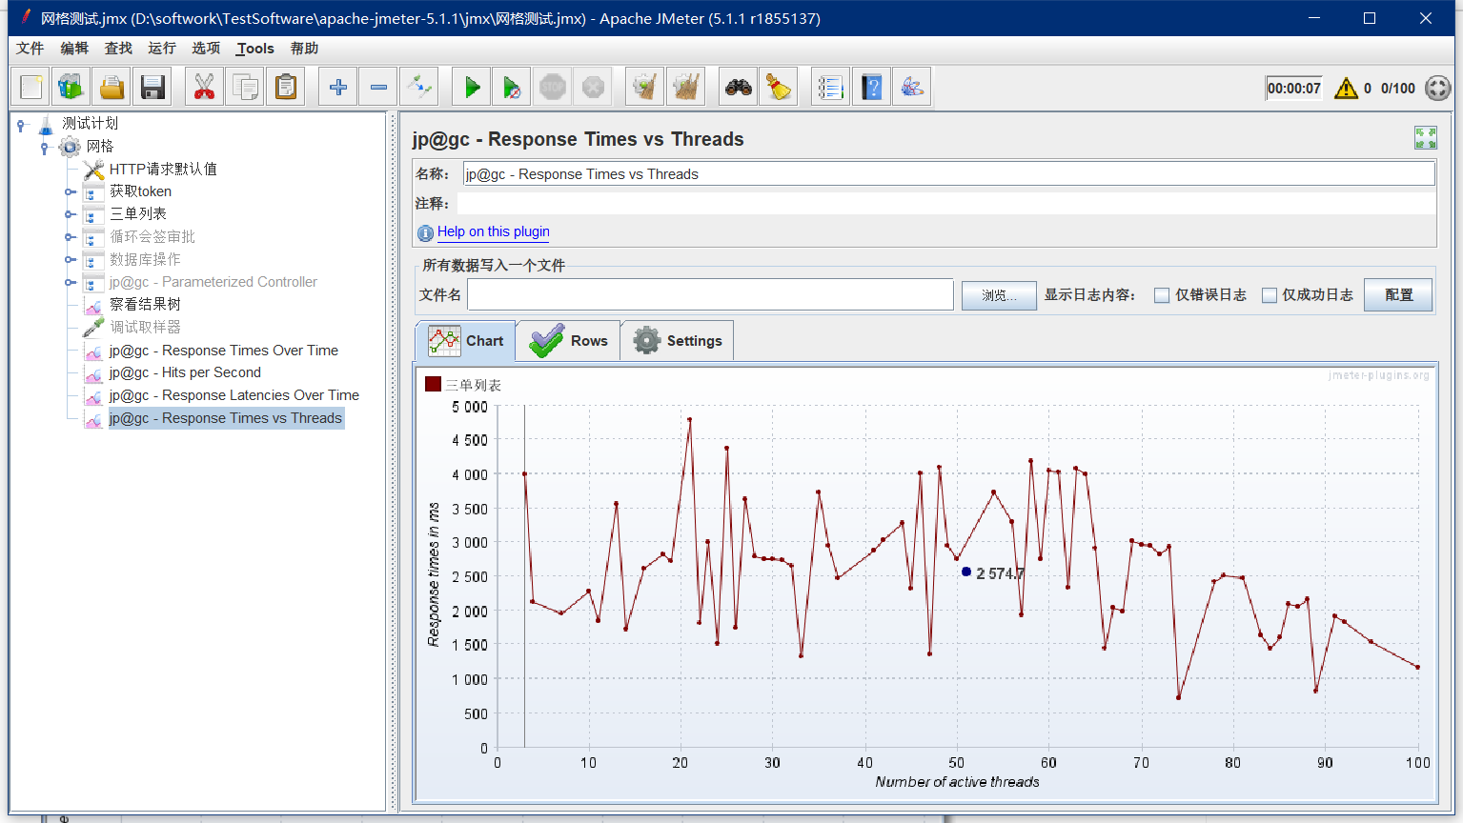Click the Help question mark icon
1463x823 pixels.
click(871, 88)
